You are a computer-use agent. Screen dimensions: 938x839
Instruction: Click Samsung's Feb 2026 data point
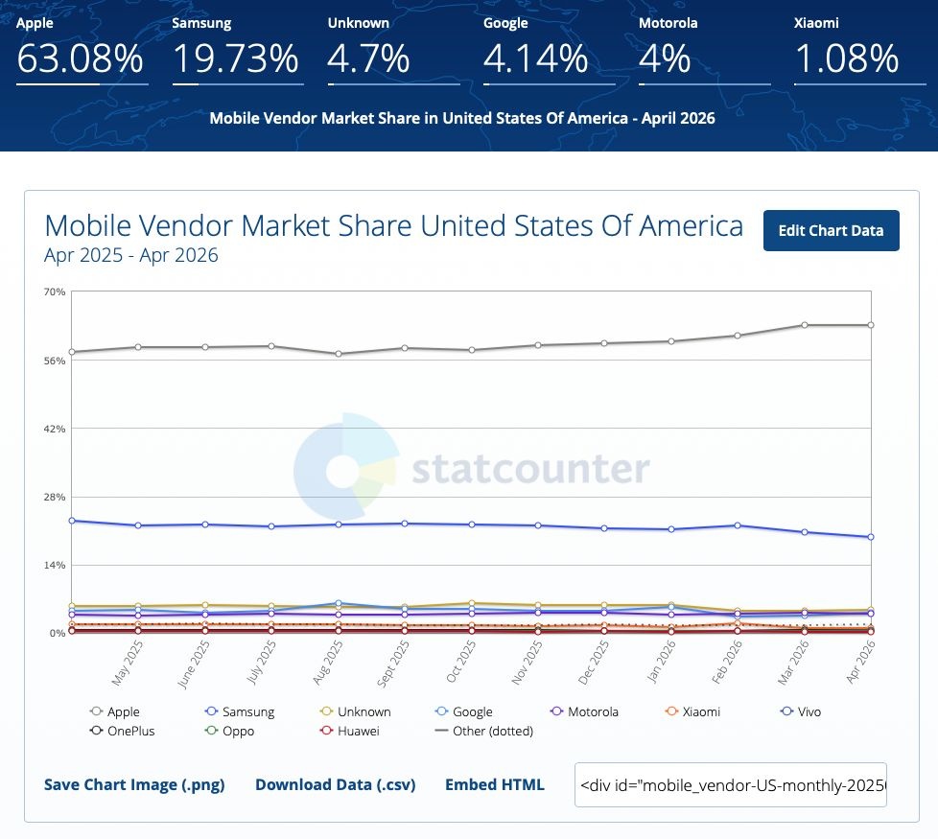pyautogui.click(x=738, y=525)
